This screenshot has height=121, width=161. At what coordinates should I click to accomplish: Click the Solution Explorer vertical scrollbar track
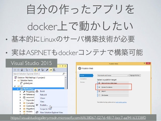(66, 84)
